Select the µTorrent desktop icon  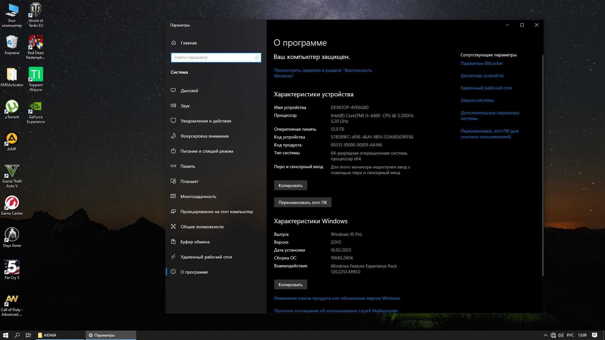pos(12,110)
